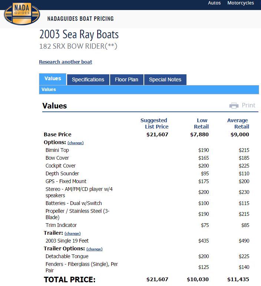
Task: Click change link next to Trailer
Action: [72, 234]
